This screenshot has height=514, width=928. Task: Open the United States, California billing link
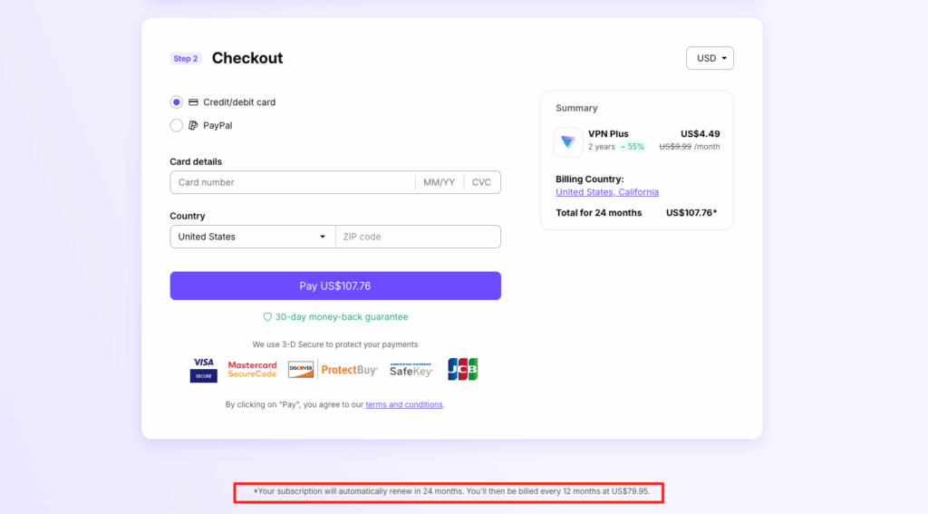pos(607,192)
